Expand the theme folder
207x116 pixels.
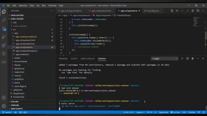tap(17, 65)
